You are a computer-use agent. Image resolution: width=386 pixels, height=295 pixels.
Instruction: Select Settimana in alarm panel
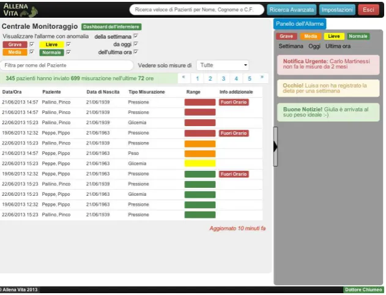click(291, 47)
